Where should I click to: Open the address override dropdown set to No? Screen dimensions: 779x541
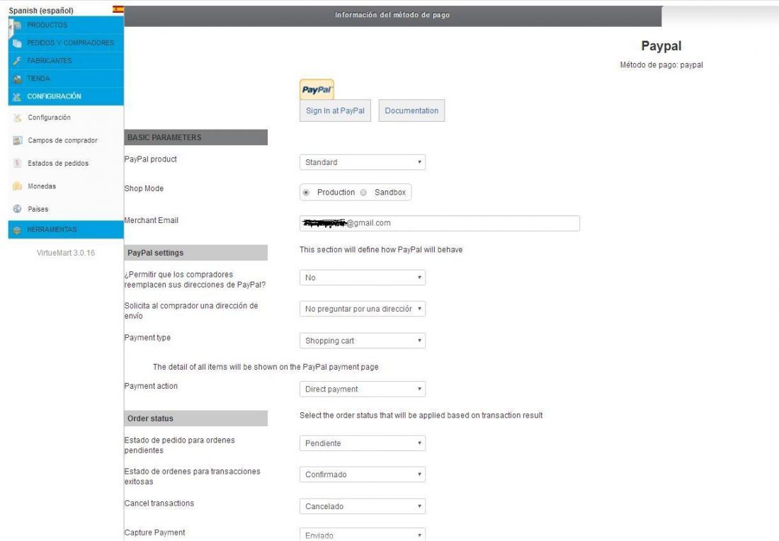click(x=362, y=277)
